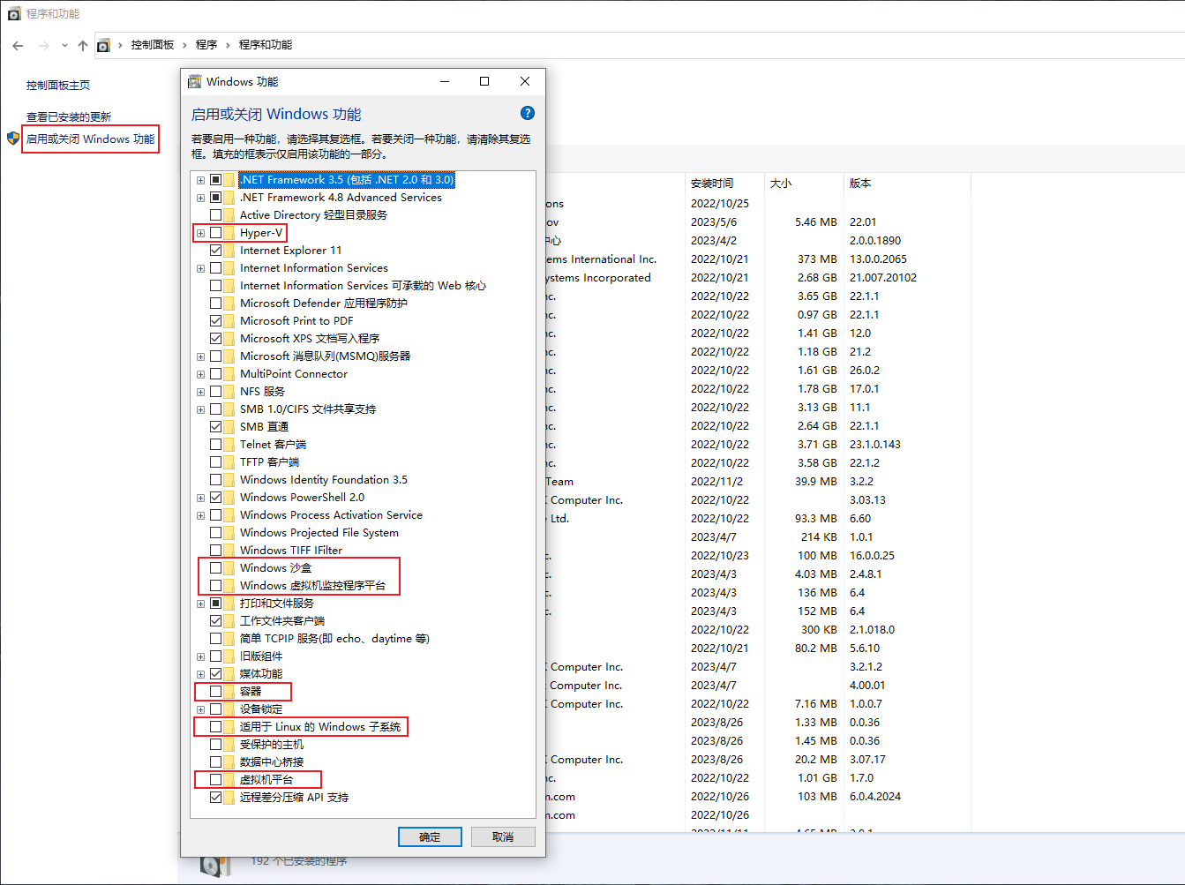Click 控制面板 in the breadcrumb path
The width and height of the screenshot is (1185, 885).
152,45
